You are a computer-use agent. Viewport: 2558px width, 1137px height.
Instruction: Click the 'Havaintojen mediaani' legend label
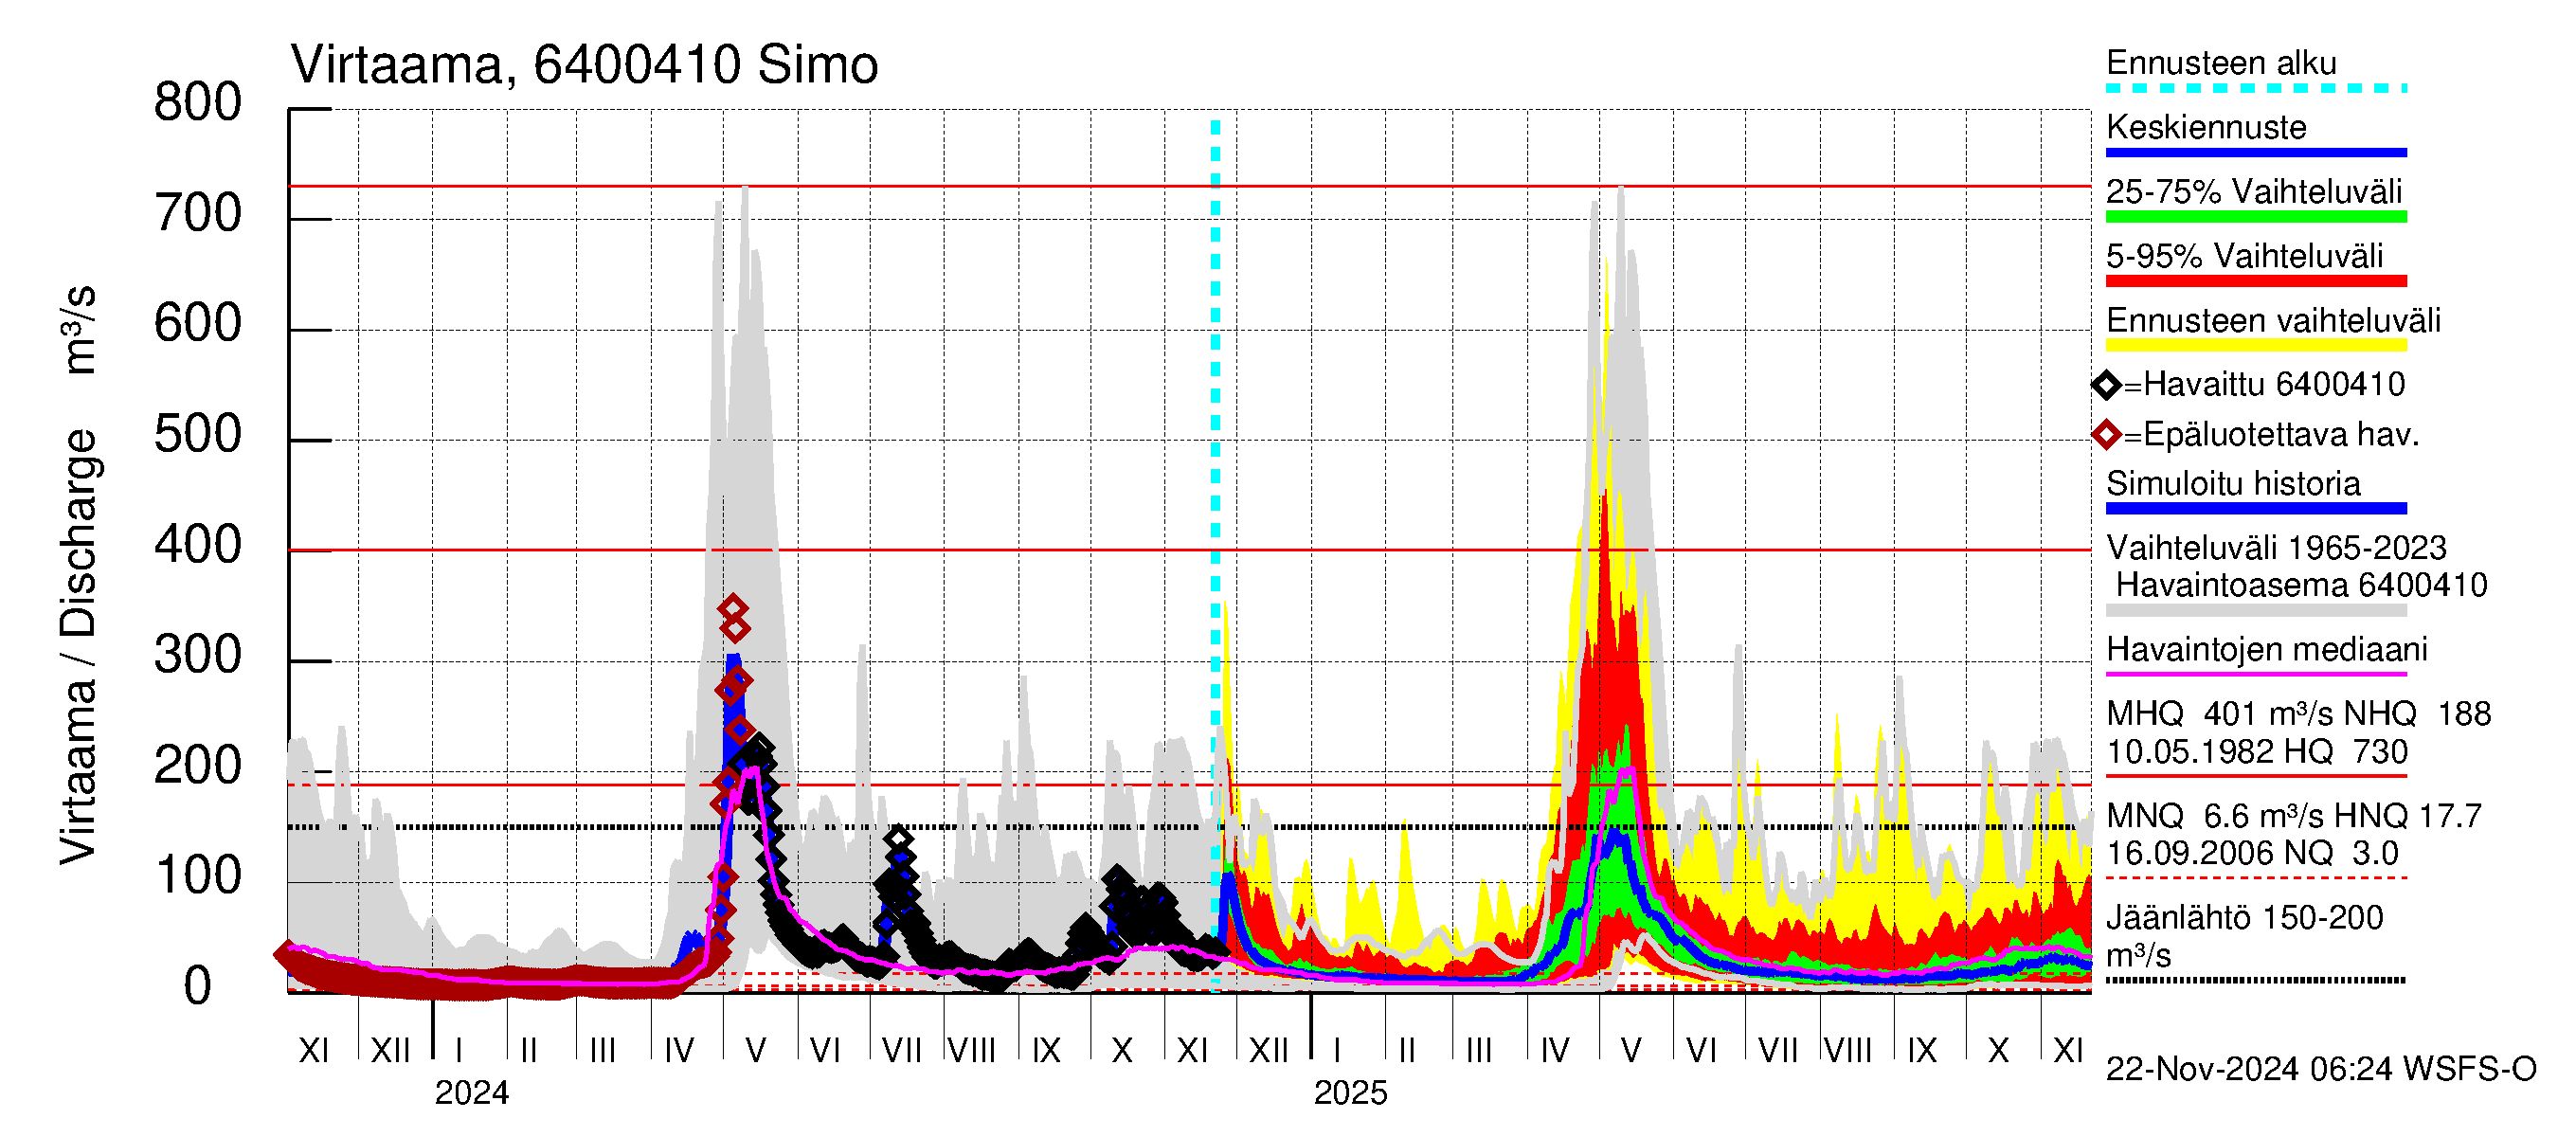[x=2266, y=649]
